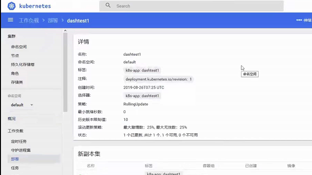
Task: Open the 部署 breadcrumb link
Action: point(53,21)
